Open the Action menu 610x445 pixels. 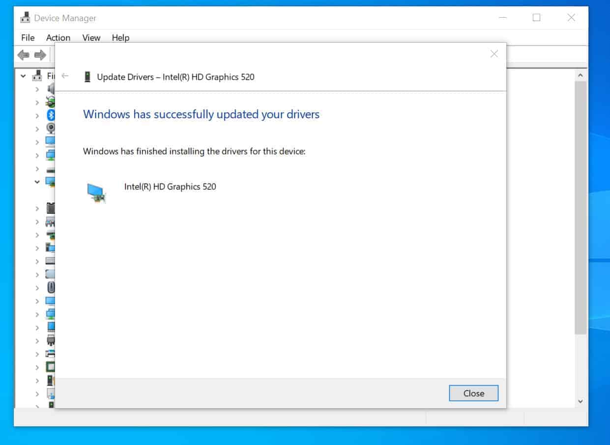click(x=58, y=38)
